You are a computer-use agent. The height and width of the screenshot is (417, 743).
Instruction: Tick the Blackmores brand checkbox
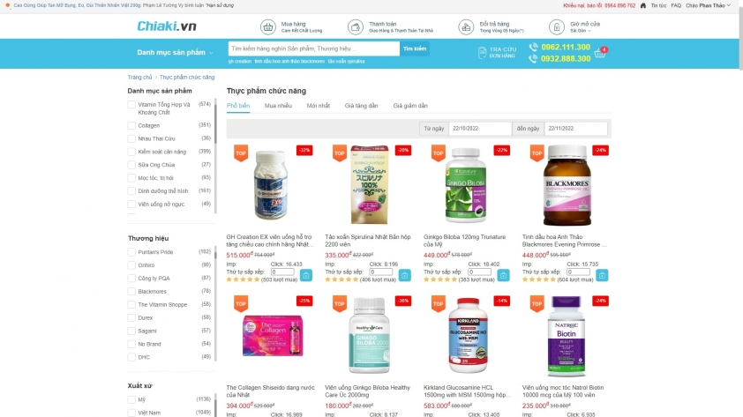(x=131, y=292)
